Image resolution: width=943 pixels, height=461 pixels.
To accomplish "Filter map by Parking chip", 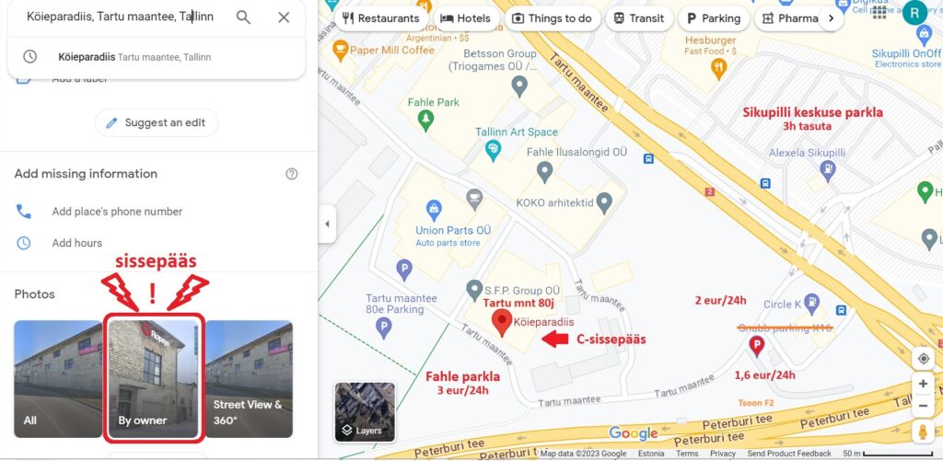I will tap(714, 18).
